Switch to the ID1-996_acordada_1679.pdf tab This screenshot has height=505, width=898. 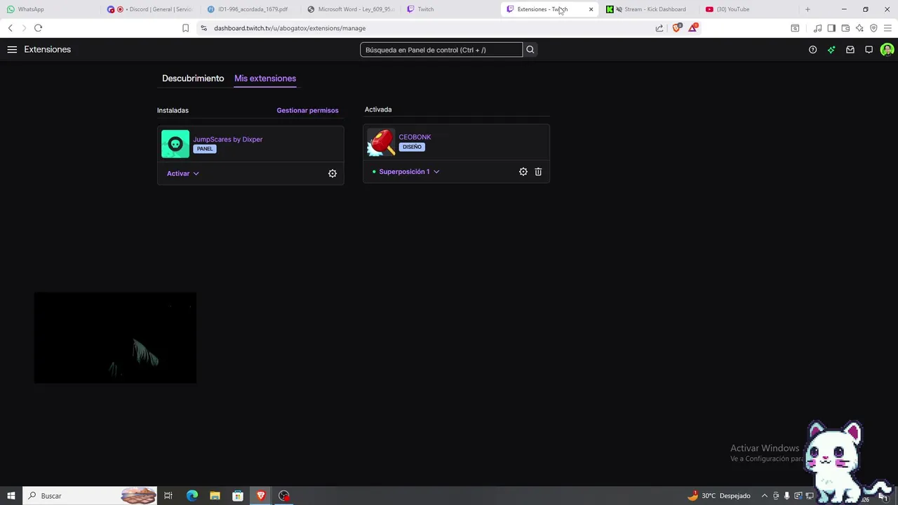point(251,9)
